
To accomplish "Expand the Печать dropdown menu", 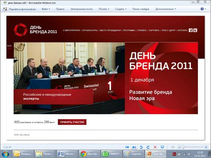I will [x=104, y=9].
